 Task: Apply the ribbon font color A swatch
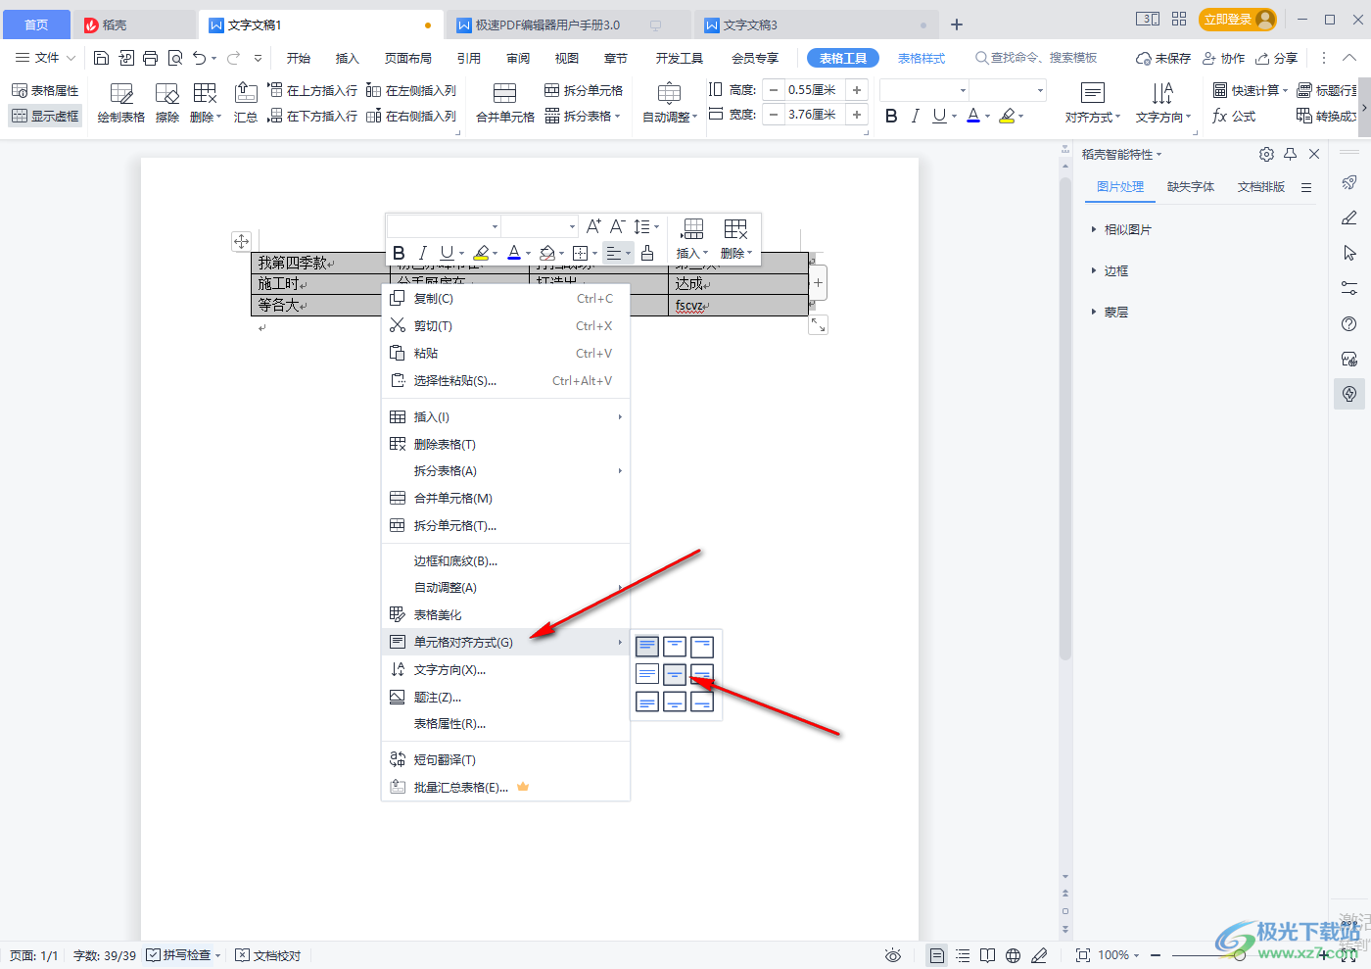(973, 116)
